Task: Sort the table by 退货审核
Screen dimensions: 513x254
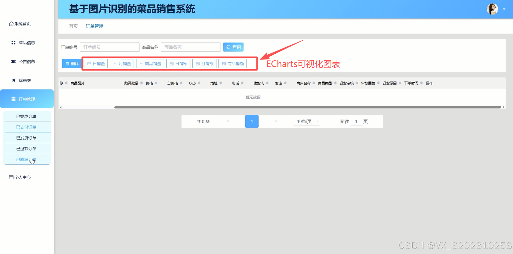Action: click(357, 83)
